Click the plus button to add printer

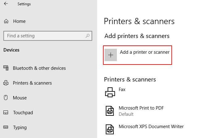(111, 55)
